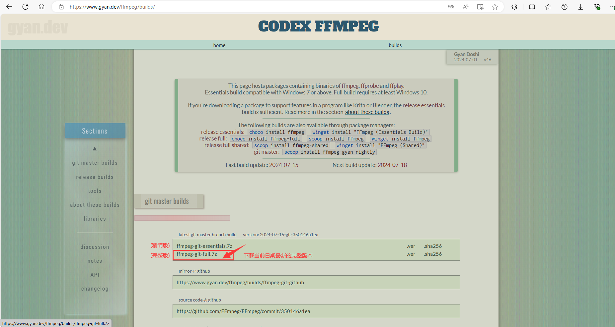The width and height of the screenshot is (615, 327).
Task: Click 'winget install ffmpeg' command
Action: tap(401, 139)
